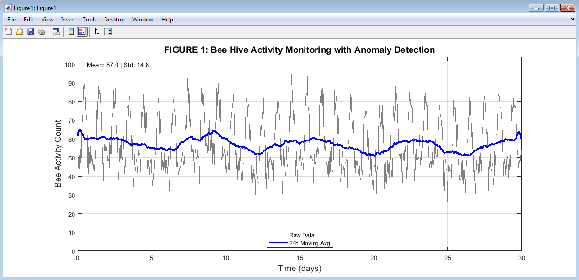Select the Raw Data legend entry
This screenshot has width=579, height=280.
coord(302,235)
